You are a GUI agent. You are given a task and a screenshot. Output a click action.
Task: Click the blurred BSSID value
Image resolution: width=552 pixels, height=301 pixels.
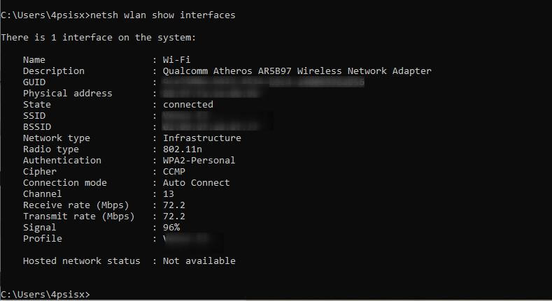click(x=211, y=127)
